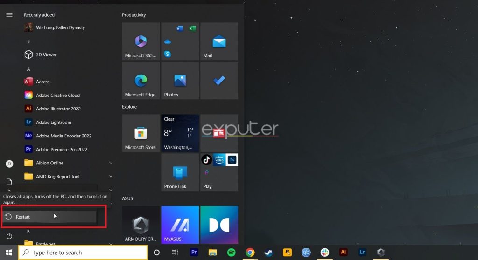
Task: Click the Spotify taskbar icon
Action: [231, 252]
